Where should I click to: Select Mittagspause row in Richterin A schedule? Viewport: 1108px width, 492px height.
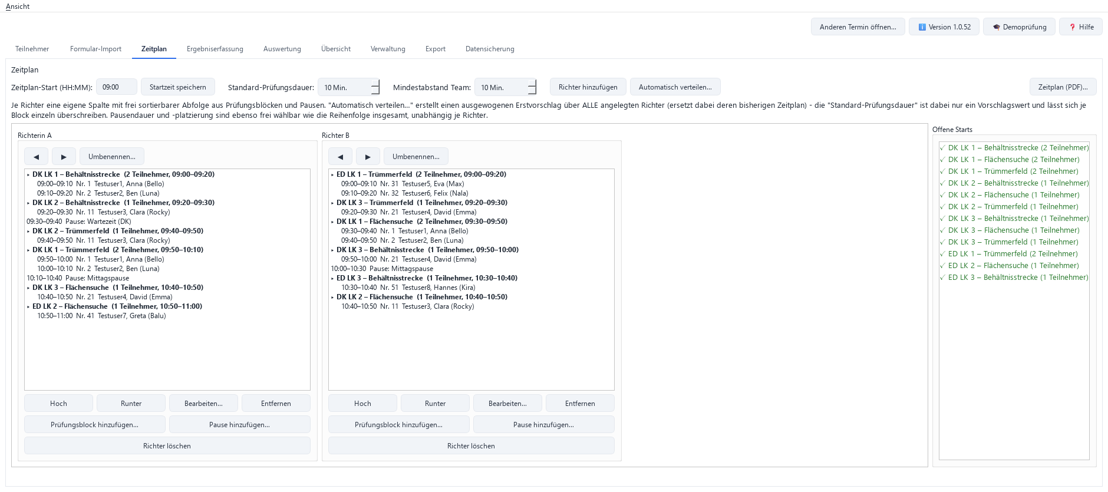coord(167,278)
